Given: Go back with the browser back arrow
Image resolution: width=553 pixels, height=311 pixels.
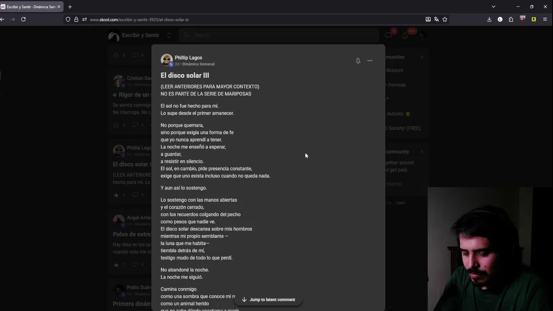Looking at the screenshot, I should tap(3, 19).
